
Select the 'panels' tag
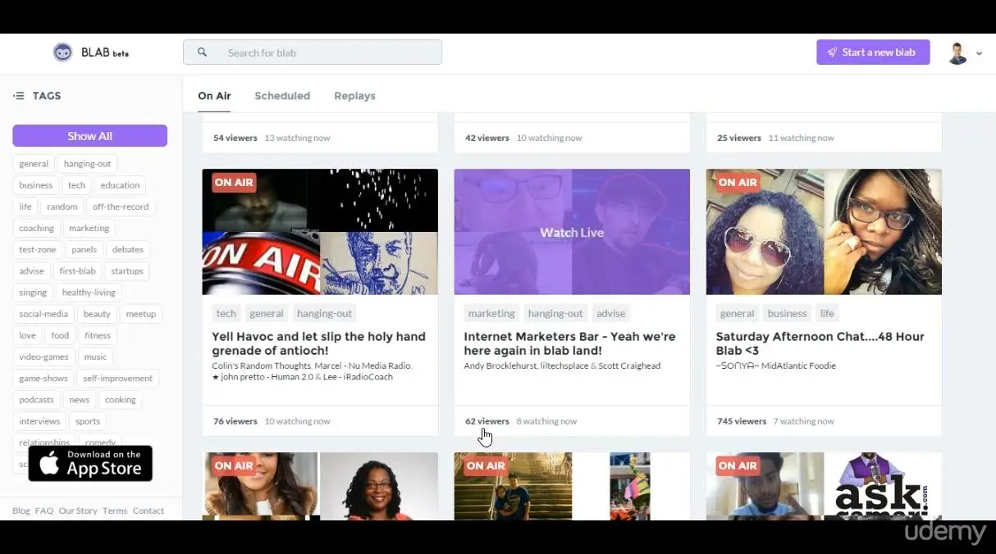pyautogui.click(x=84, y=249)
